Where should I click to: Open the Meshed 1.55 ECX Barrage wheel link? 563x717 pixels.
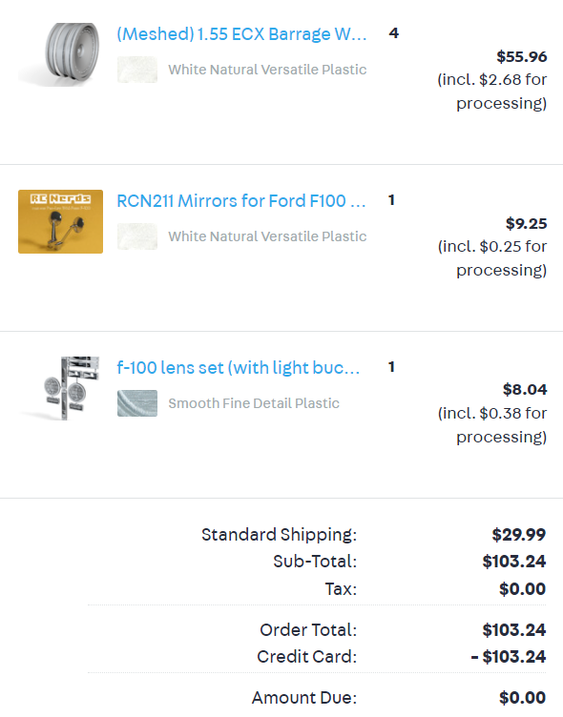241,33
